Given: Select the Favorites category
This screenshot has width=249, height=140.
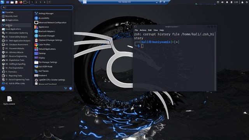Looking at the screenshot, I should tap(16, 12).
